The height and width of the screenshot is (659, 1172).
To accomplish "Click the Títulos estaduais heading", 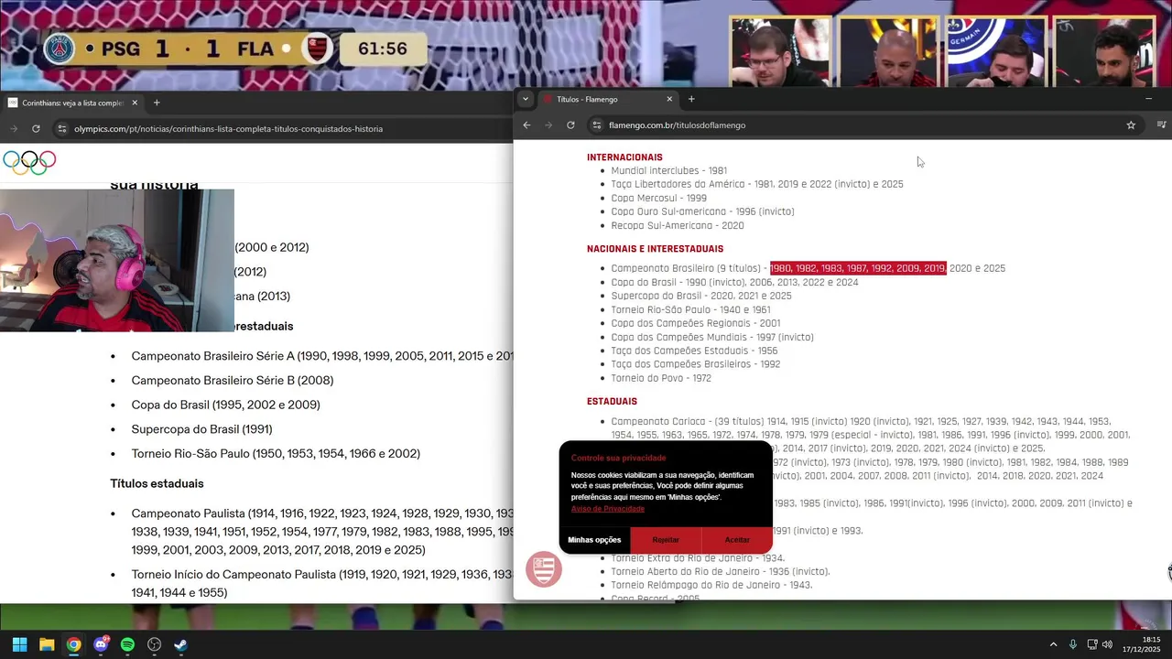I will (157, 483).
